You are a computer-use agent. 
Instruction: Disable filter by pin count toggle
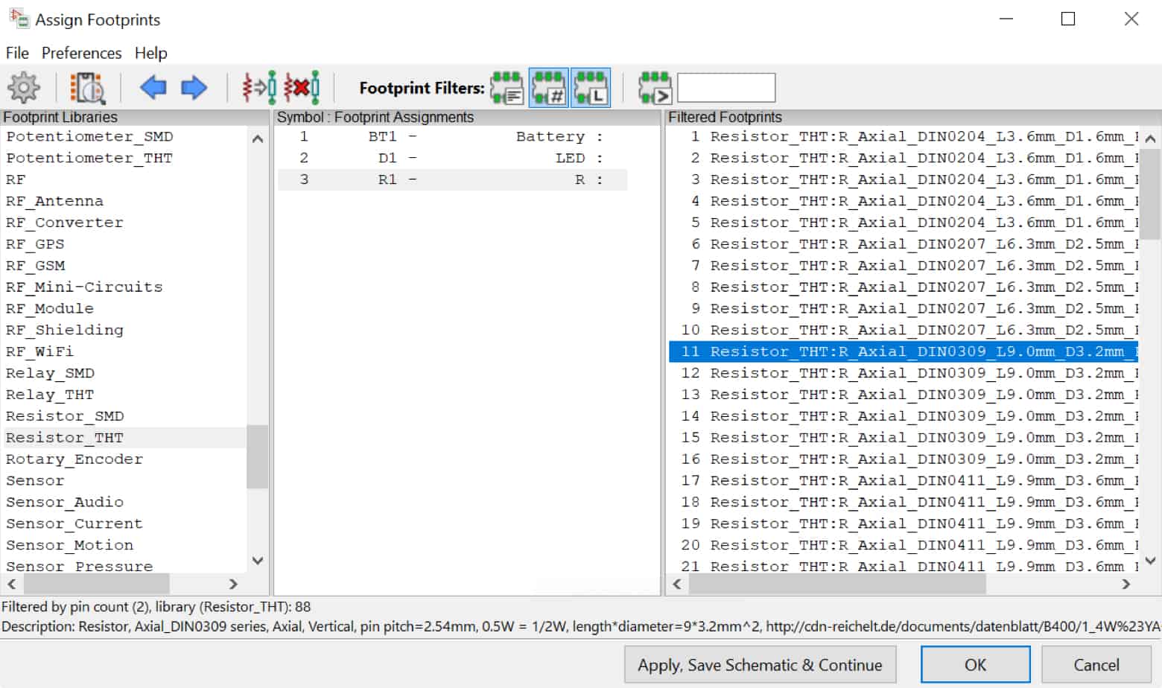549,87
